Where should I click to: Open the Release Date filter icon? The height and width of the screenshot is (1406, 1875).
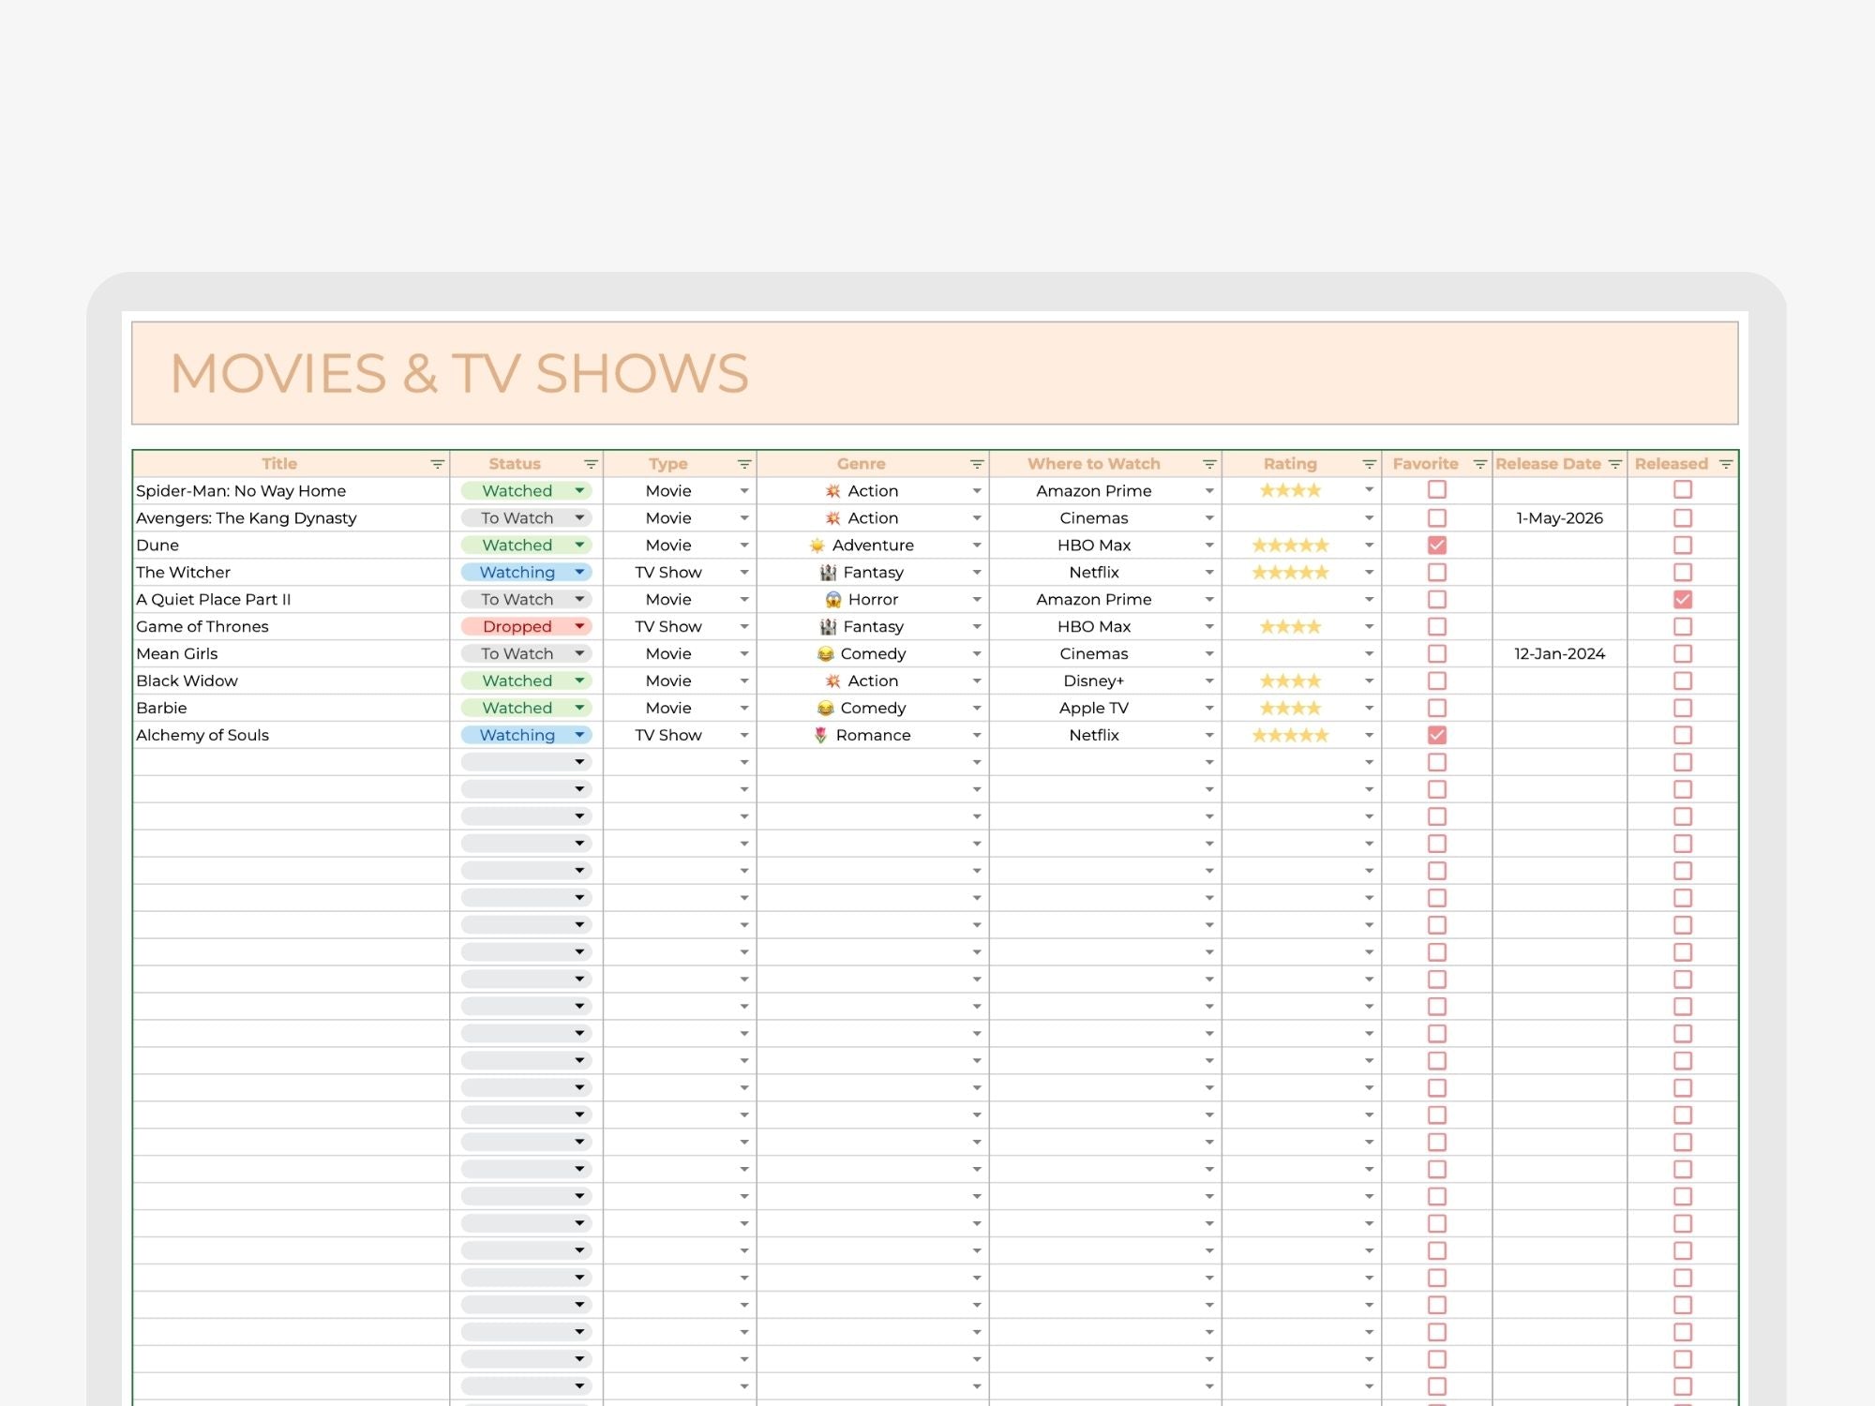point(1614,464)
